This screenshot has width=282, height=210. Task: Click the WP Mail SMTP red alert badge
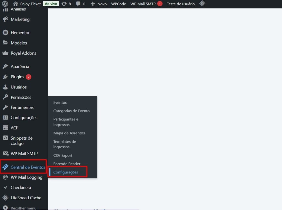160,4
